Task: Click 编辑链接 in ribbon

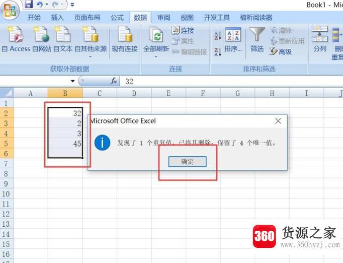Action: (x=190, y=52)
